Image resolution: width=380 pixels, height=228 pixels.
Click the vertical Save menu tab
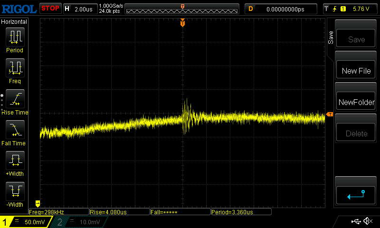point(331,38)
